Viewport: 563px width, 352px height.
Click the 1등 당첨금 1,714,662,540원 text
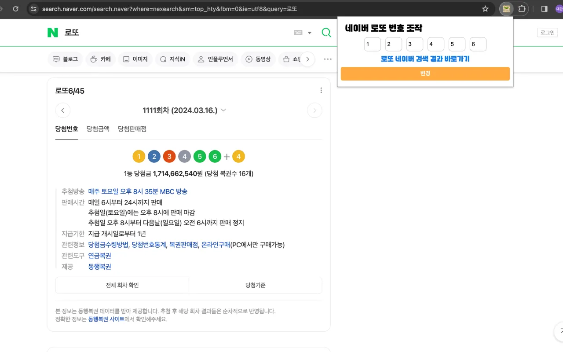pos(163,174)
